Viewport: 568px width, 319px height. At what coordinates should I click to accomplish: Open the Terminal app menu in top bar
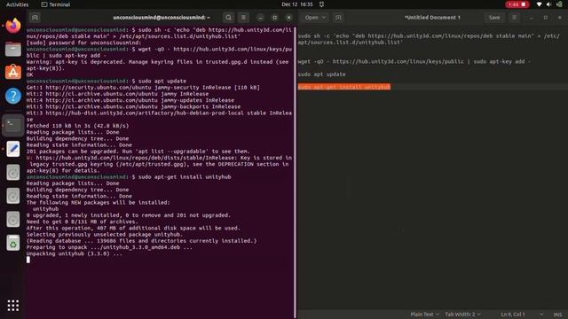55,4
